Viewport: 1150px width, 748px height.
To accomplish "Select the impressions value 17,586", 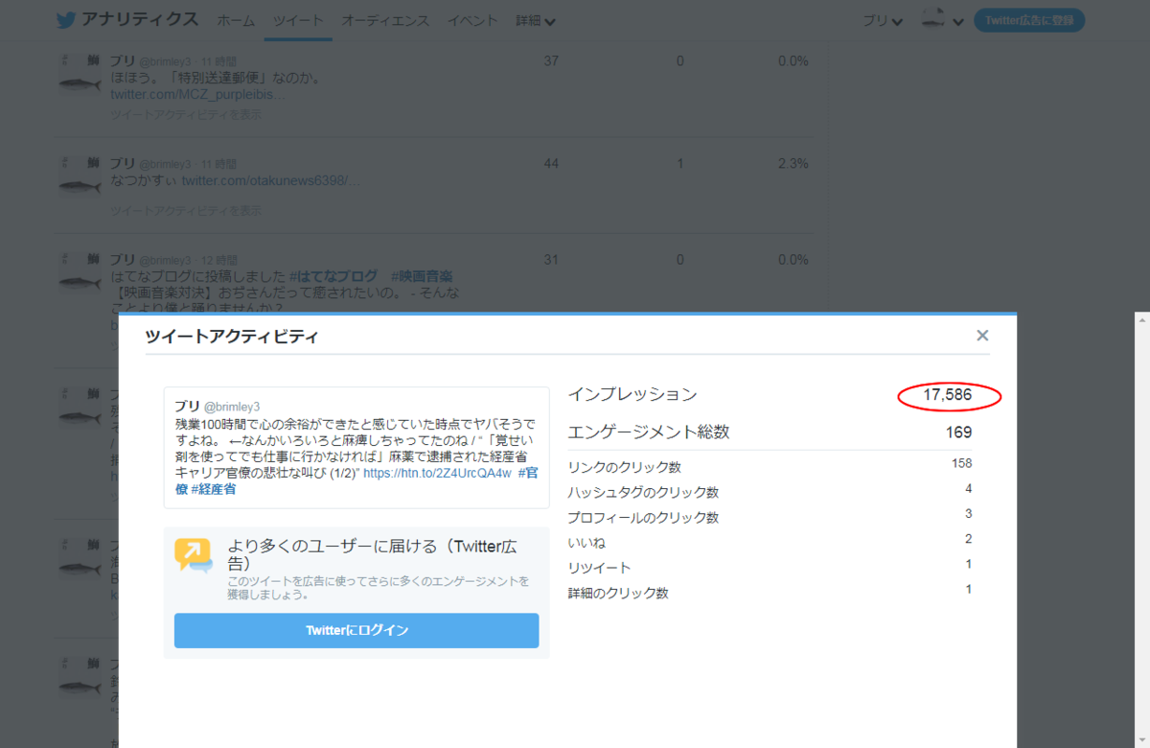I will click(948, 395).
